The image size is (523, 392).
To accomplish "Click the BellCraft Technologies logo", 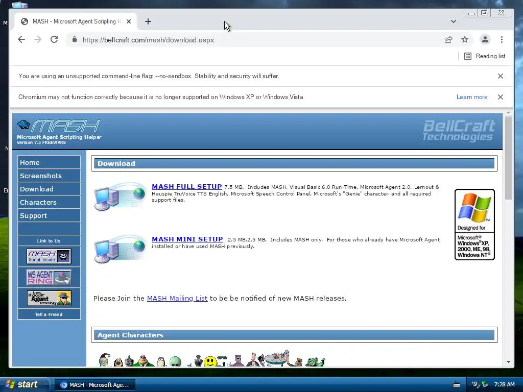I will [459, 130].
